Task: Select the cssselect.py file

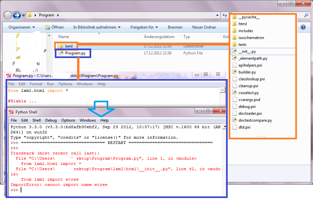Action: pyautogui.click(x=248, y=93)
